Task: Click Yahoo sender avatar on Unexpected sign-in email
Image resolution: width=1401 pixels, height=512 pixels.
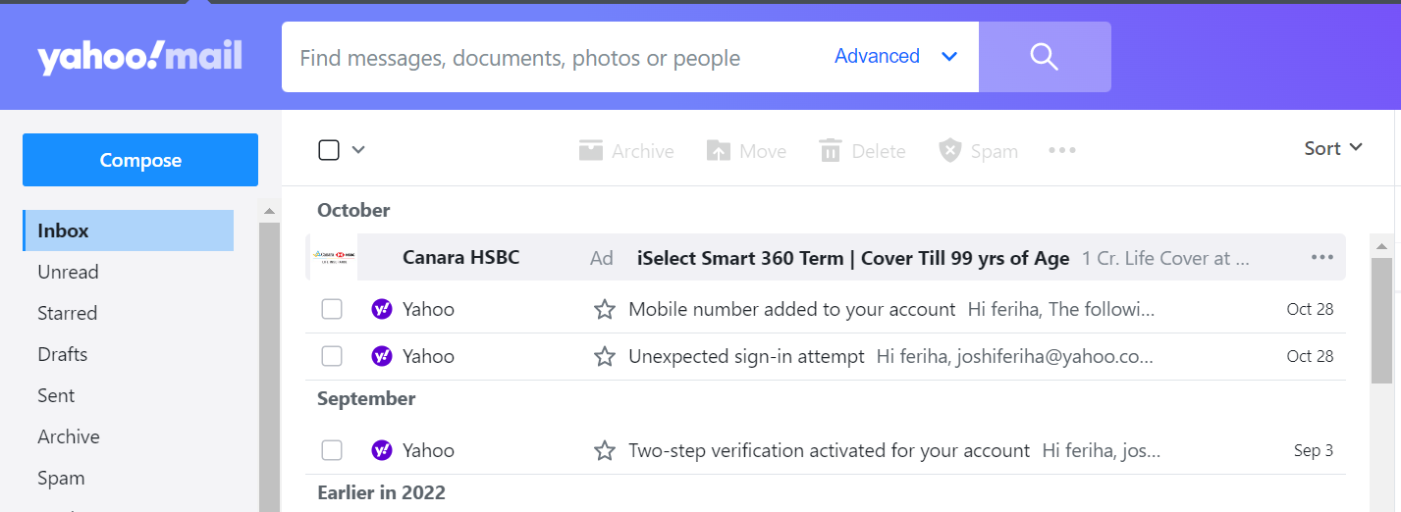Action: (x=382, y=356)
